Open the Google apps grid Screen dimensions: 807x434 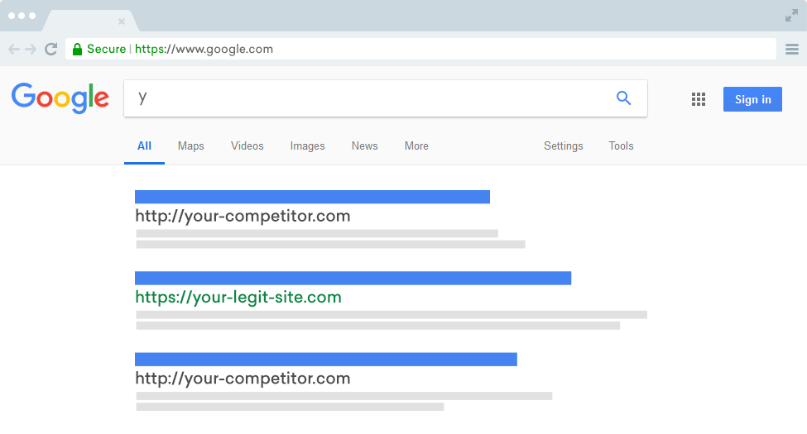[699, 99]
